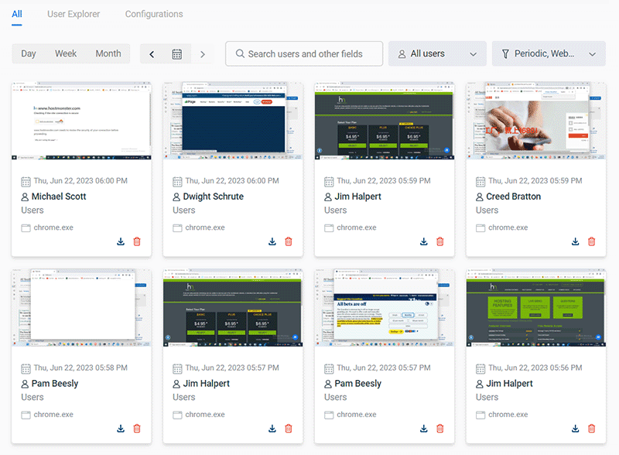
Task: Open the Configurations tab
Action: point(153,14)
